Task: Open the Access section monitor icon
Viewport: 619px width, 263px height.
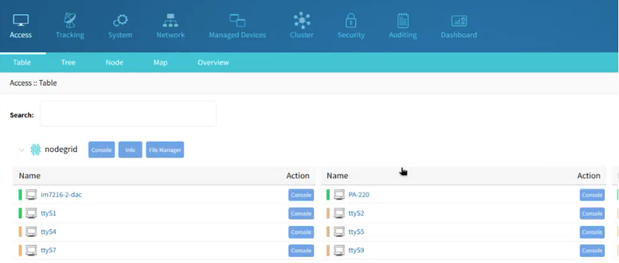Action: tap(21, 20)
